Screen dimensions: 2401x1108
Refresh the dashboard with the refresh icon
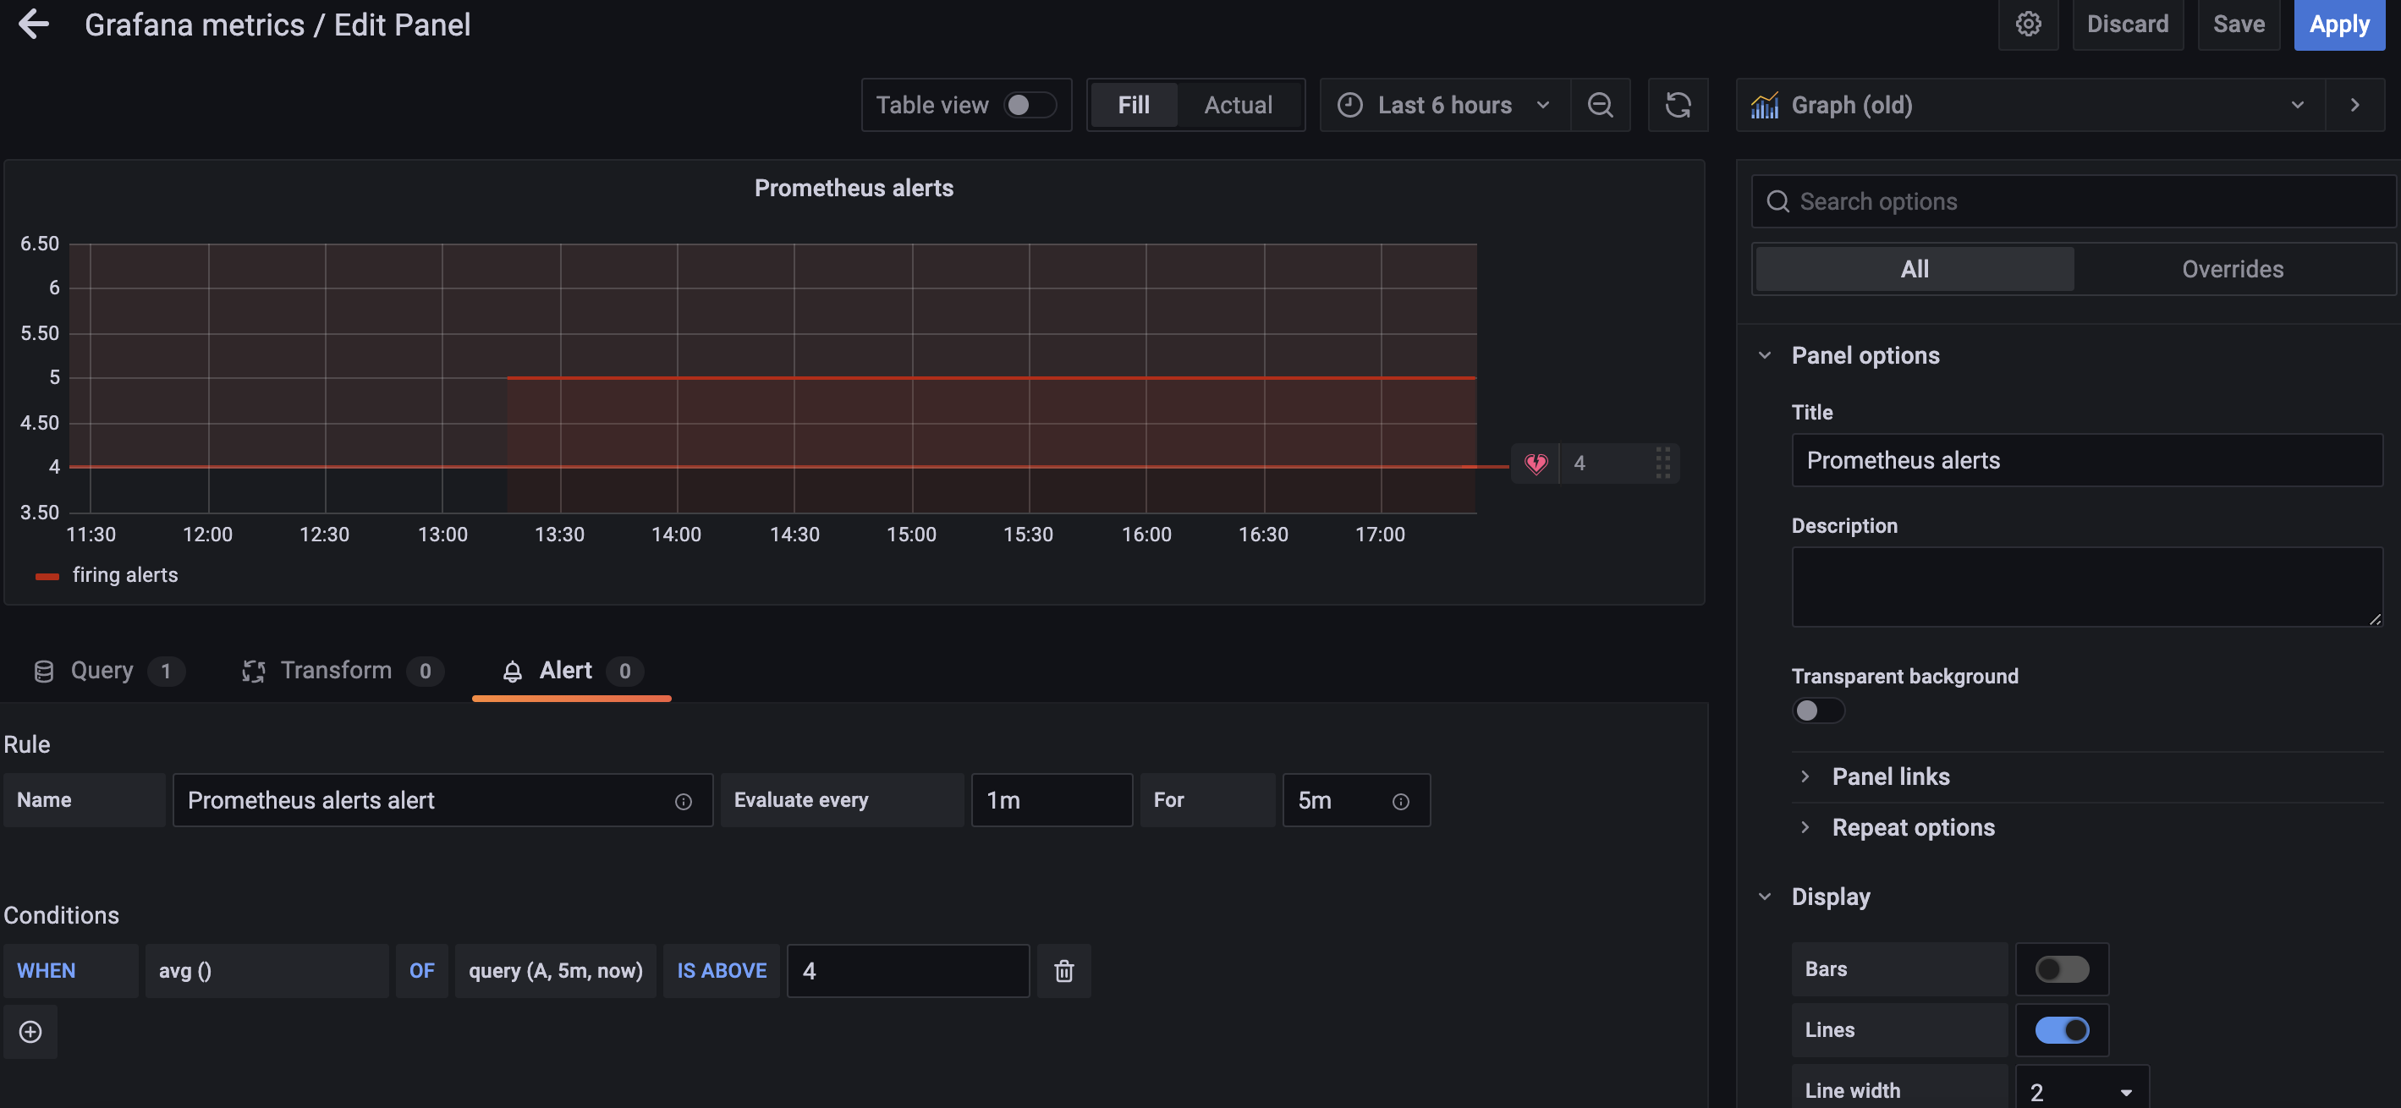1677,105
